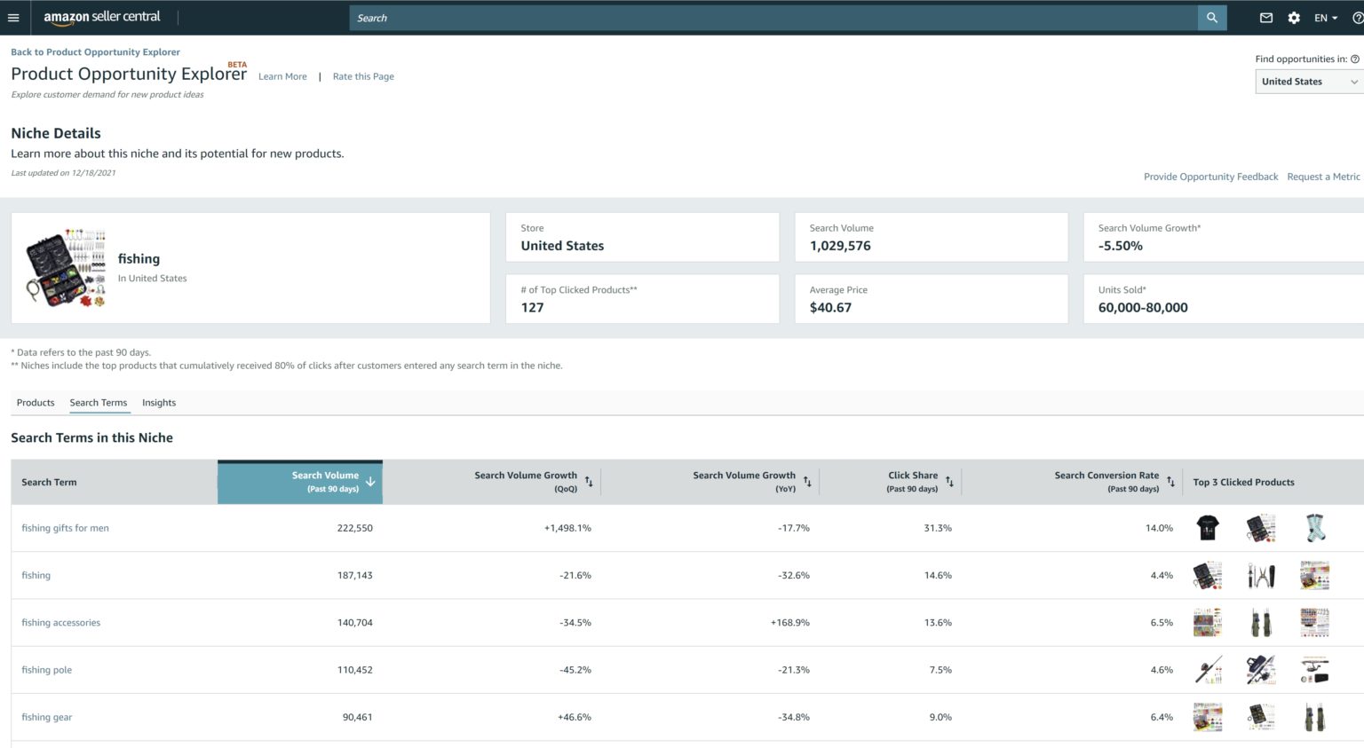
Task: Click info icon beside Find opportunities in
Action: pyautogui.click(x=1355, y=59)
